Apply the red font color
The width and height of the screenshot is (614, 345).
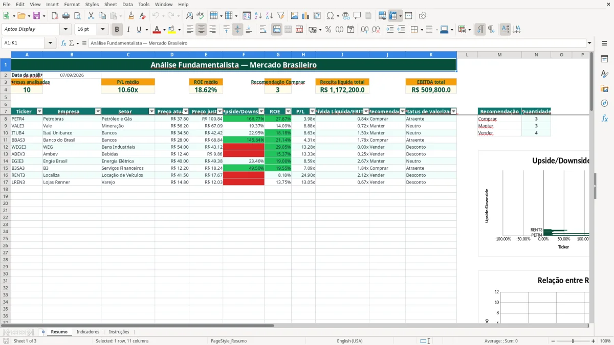(157, 30)
